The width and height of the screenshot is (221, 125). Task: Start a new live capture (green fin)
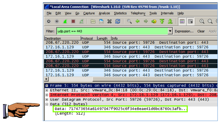click(65, 21)
